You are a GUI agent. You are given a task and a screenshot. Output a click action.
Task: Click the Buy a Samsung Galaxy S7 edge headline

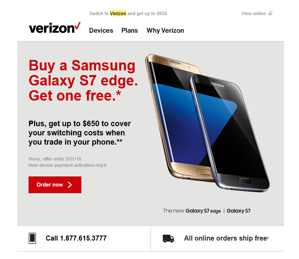83,80
